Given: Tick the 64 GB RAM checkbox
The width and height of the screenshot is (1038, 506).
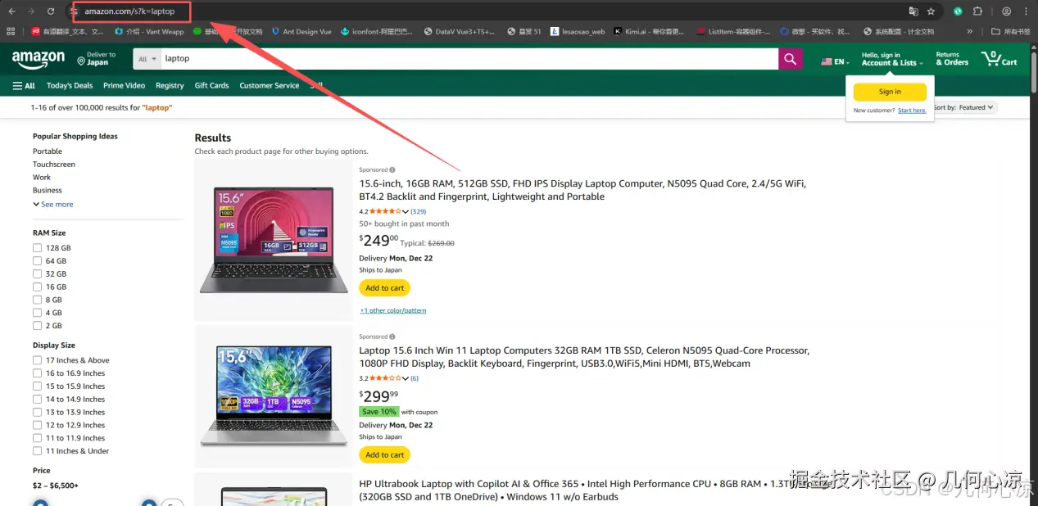Looking at the screenshot, I should coord(37,261).
